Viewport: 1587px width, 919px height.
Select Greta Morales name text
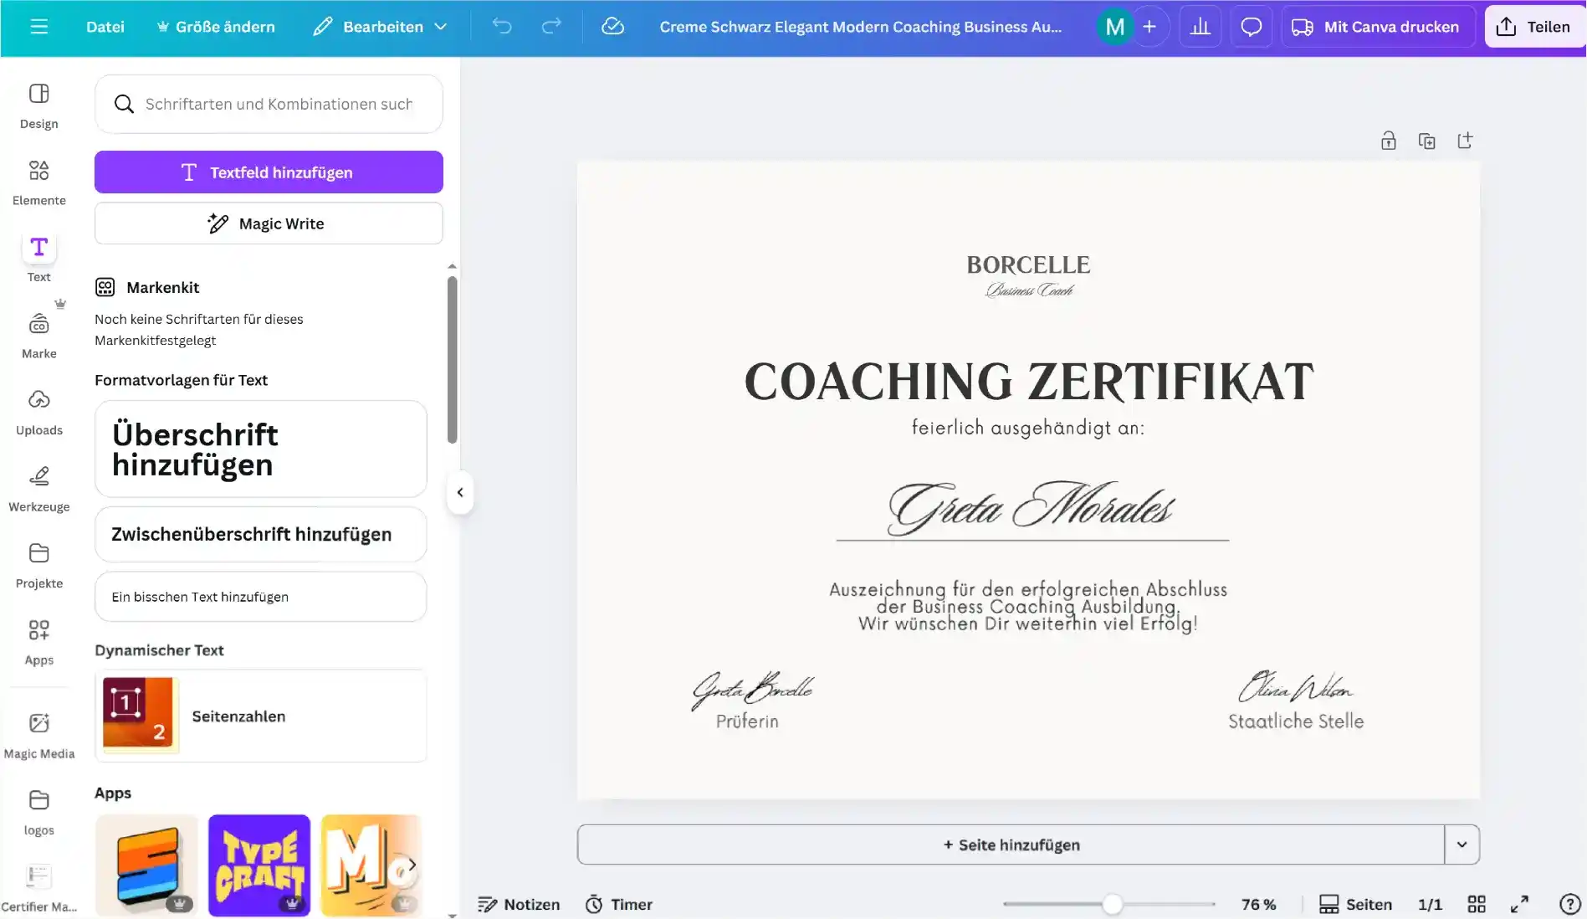[x=1031, y=507]
